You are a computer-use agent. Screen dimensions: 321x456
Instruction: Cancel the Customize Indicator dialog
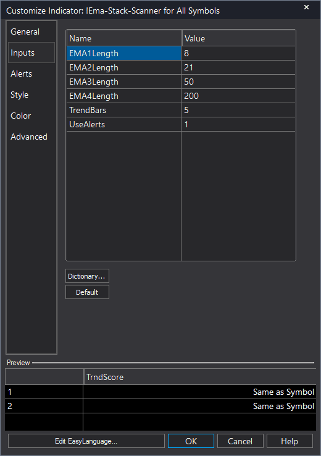tap(240, 441)
